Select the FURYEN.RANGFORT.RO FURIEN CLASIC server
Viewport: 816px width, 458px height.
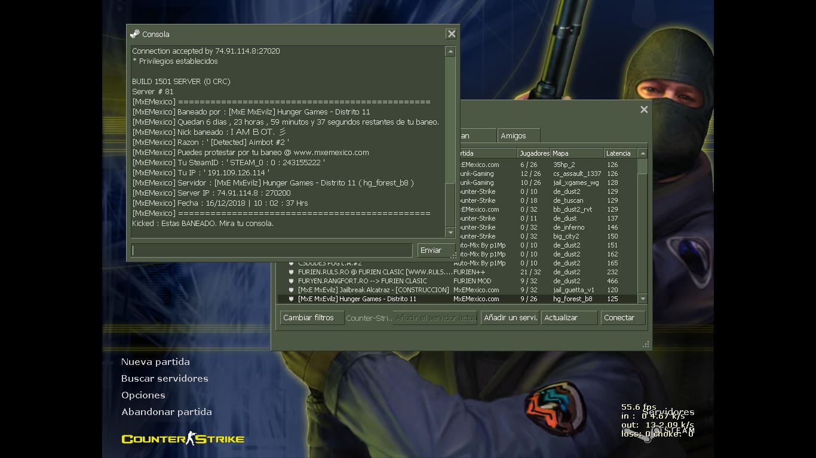(458, 281)
